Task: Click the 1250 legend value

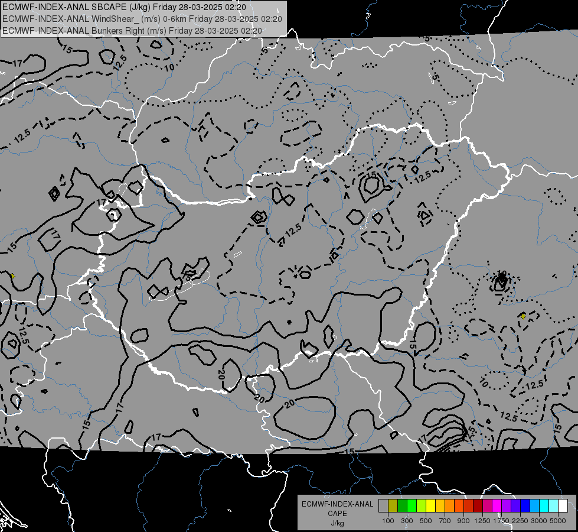Action: pos(482,521)
